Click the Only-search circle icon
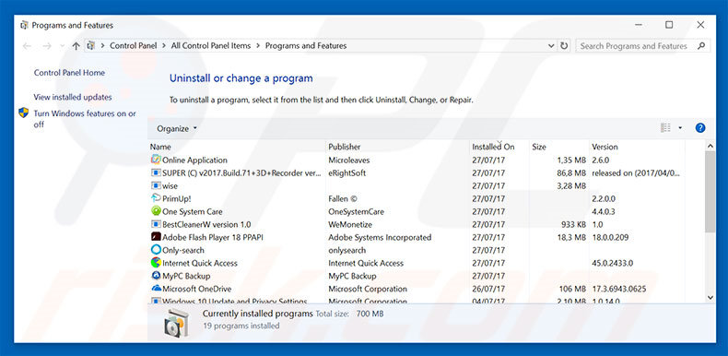This screenshot has width=728, height=356. click(156, 250)
